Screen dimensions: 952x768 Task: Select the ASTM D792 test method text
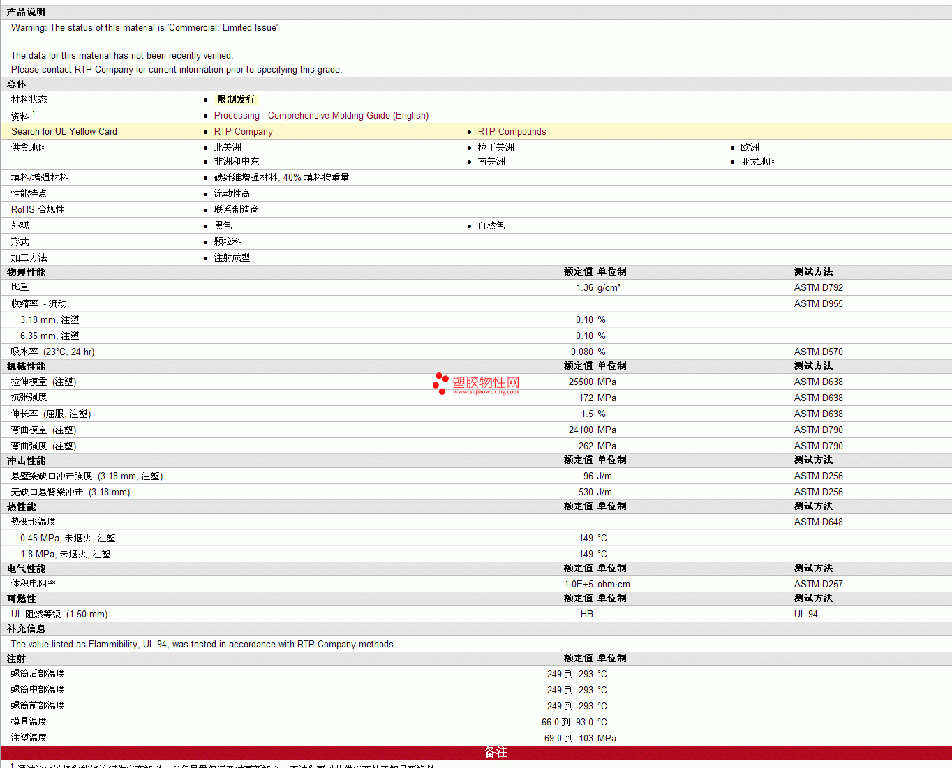tap(818, 288)
